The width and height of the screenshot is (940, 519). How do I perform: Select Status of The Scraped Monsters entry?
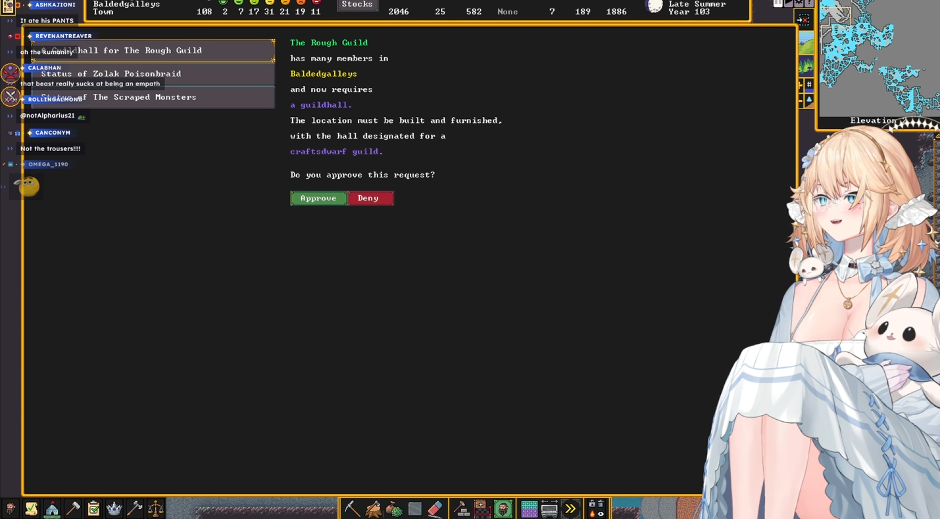(153, 97)
